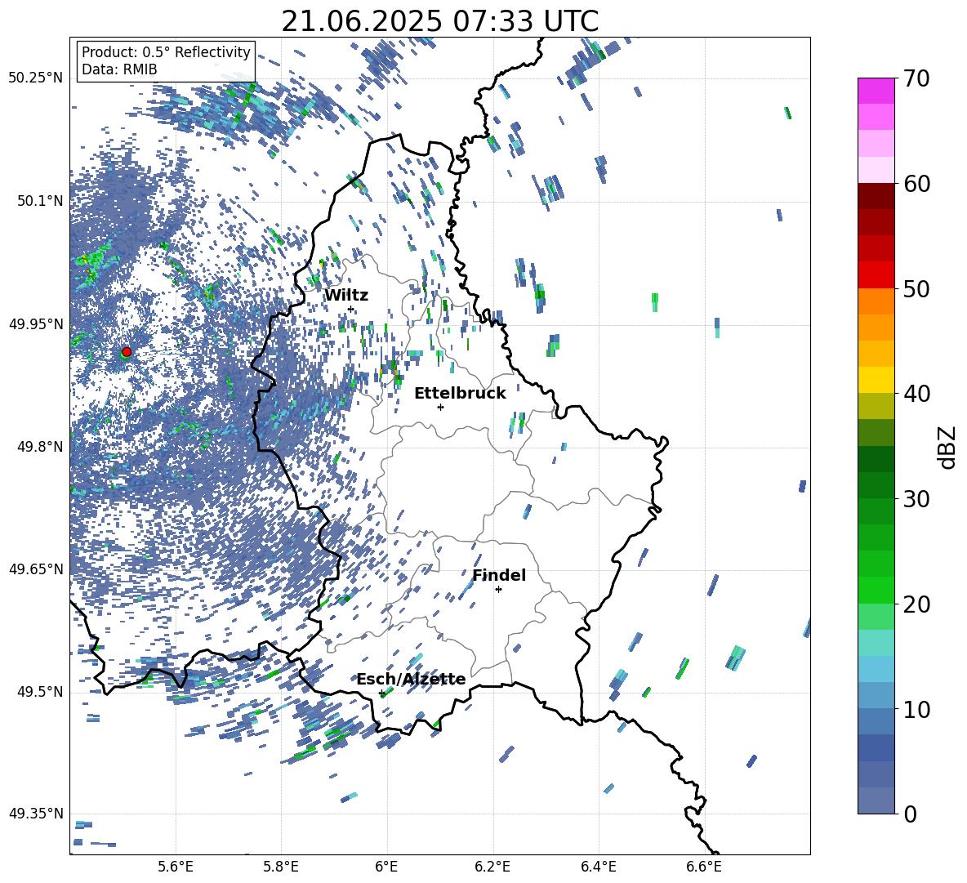
Task: Click the 49.8°N latitude label
Action: 40,447
